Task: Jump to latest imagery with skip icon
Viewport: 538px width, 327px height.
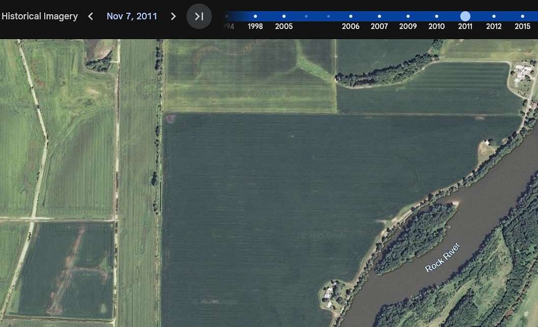Action: tap(199, 16)
